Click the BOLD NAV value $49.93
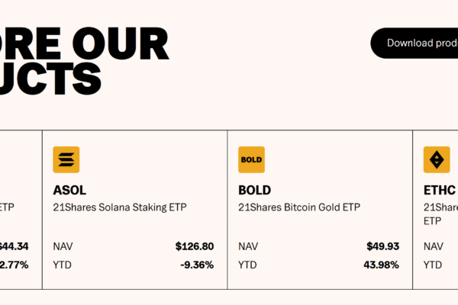The width and height of the screenshot is (458, 305). (382, 246)
